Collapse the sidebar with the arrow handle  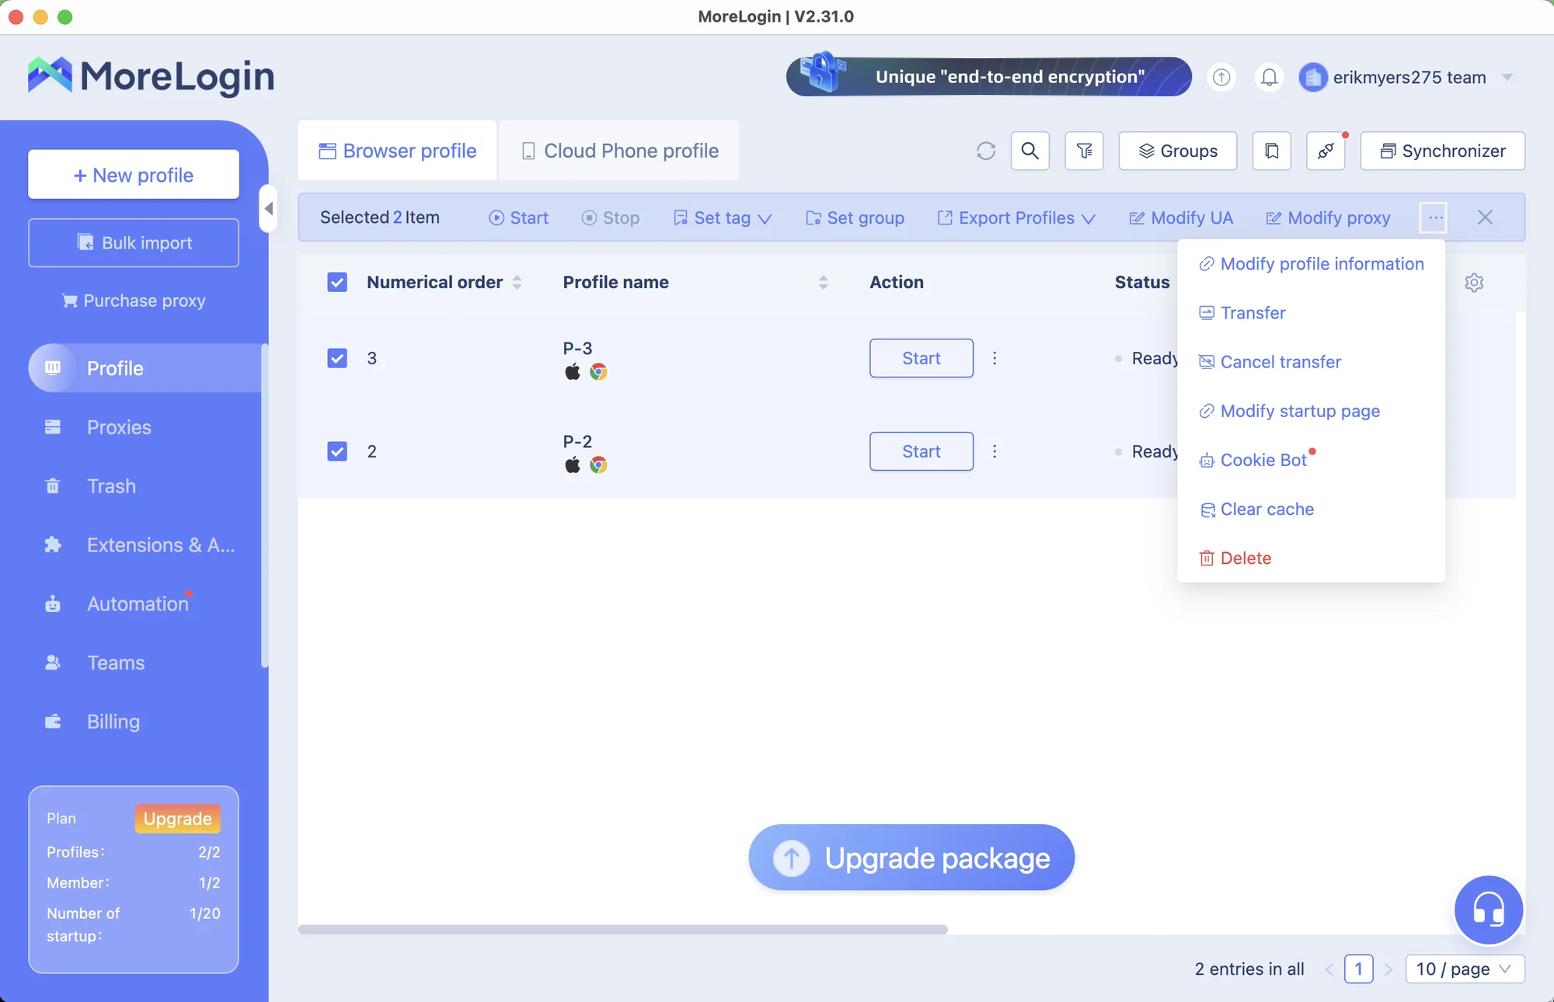pos(268,208)
